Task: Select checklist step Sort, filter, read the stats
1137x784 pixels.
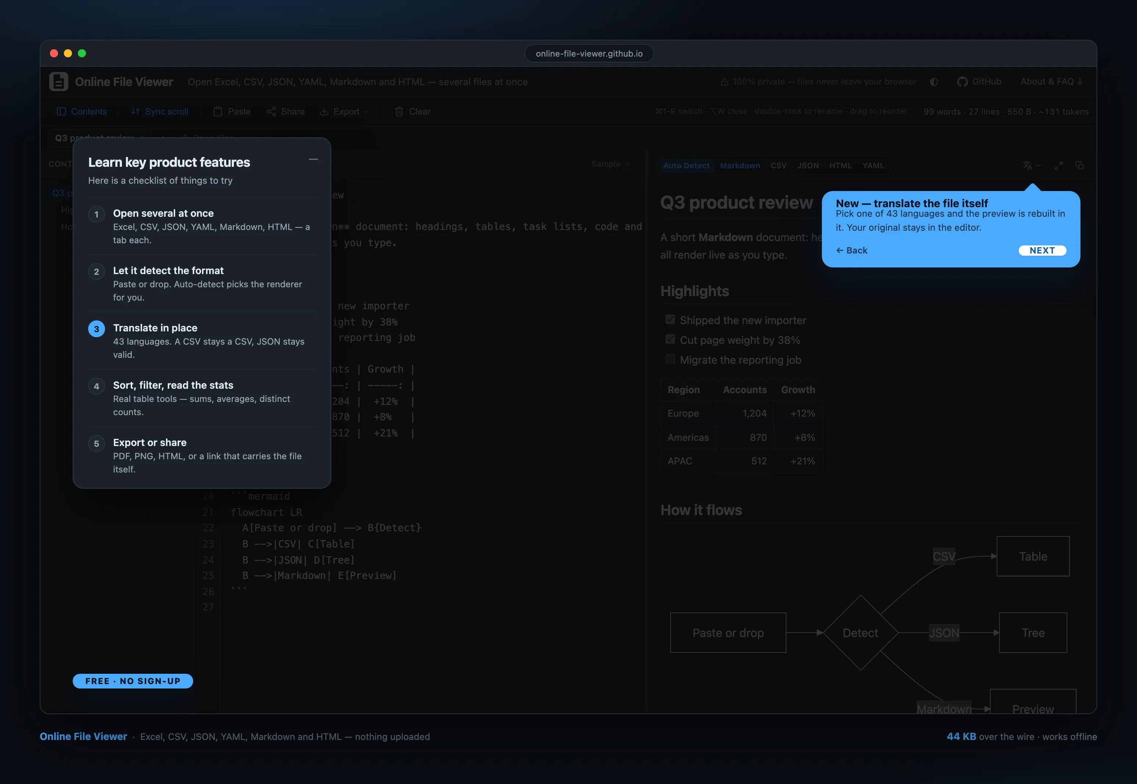Action: tap(202, 398)
